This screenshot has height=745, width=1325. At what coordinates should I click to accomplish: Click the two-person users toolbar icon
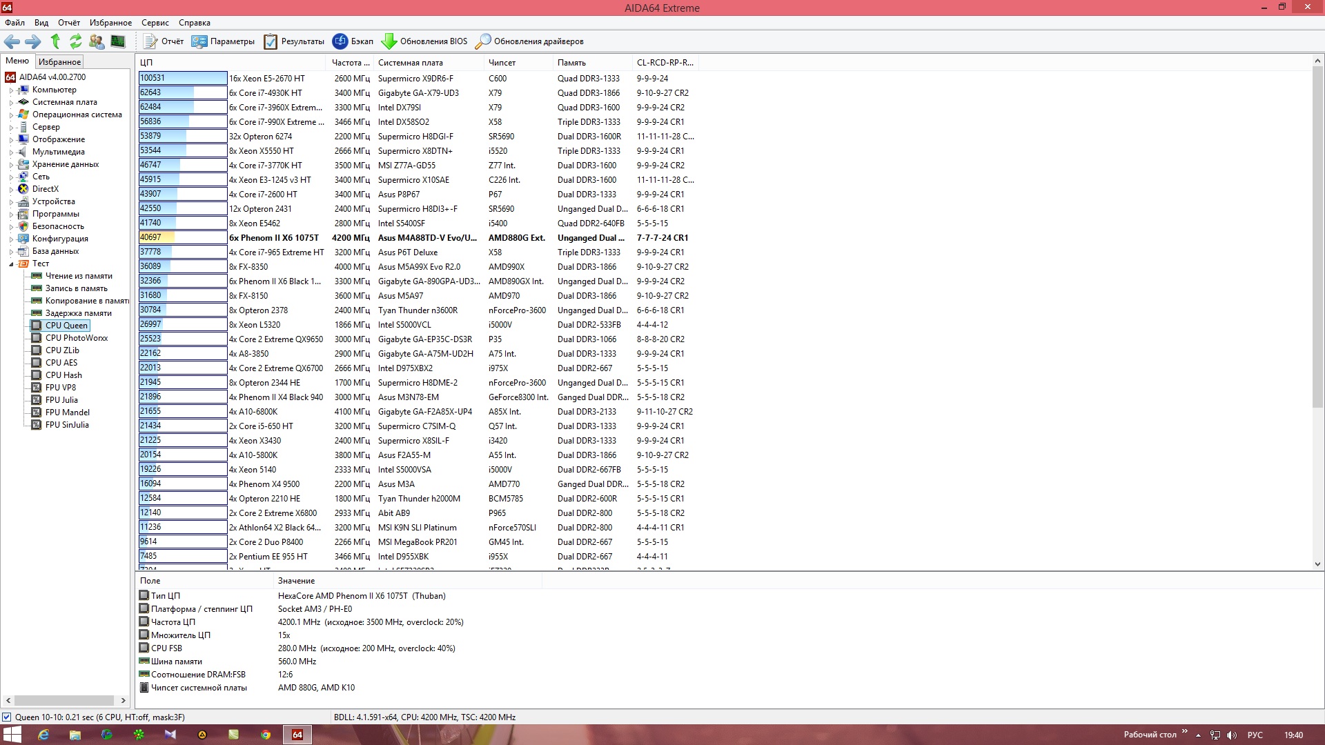click(97, 41)
